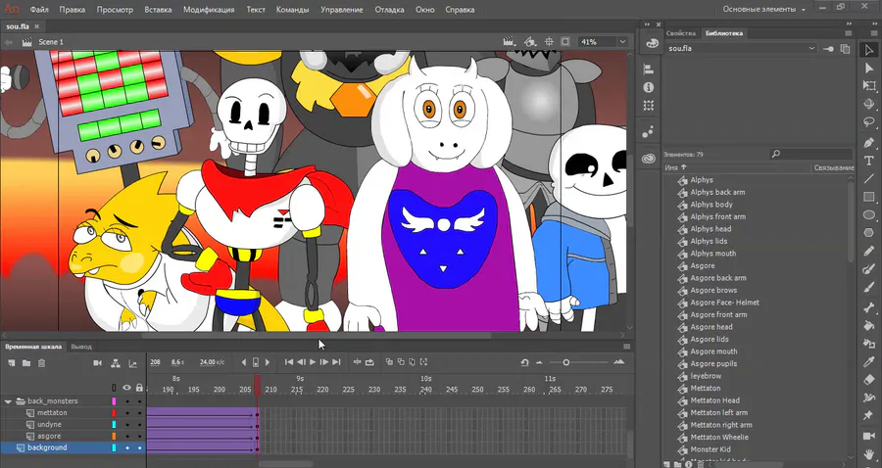Switch to the Вывод tab
882x468 pixels.
coord(81,347)
